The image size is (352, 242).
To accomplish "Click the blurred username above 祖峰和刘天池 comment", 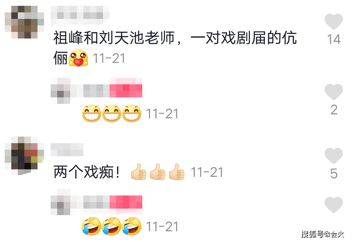I will click(x=80, y=16).
